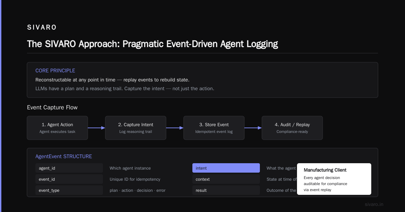The width and height of the screenshot is (405, 212).
Task: Select the context field
Action: tap(226, 179)
